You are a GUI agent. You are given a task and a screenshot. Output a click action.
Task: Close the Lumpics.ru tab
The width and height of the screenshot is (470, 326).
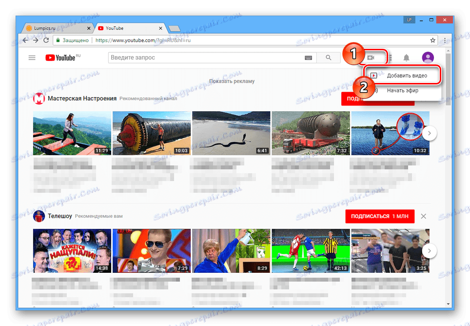[89, 28]
